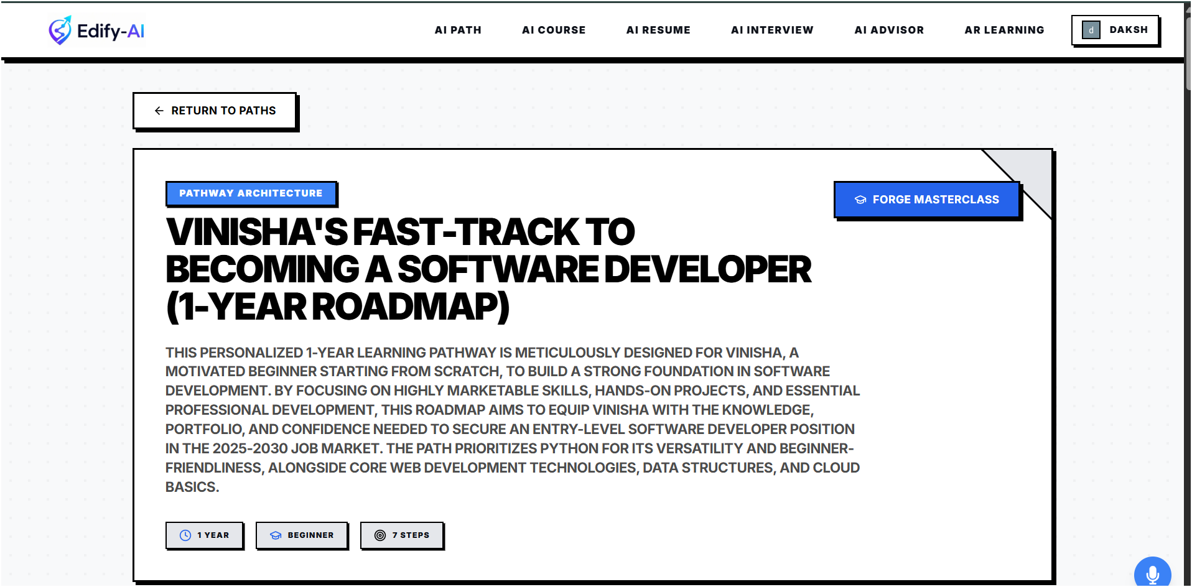Open the AI Interview section
Image resolution: width=1192 pixels, height=587 pixels.
tap(772, 30)
